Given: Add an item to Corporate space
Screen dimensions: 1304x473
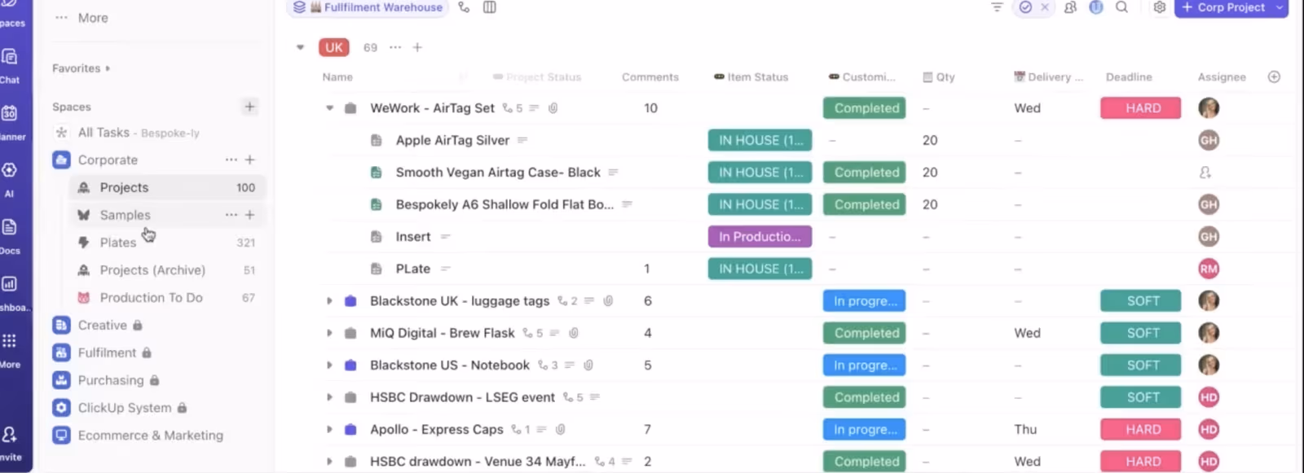Looking at the screenshot, I should click(250, 160).
